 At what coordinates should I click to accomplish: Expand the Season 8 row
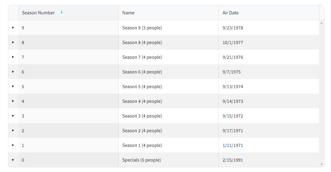[13, 42]
